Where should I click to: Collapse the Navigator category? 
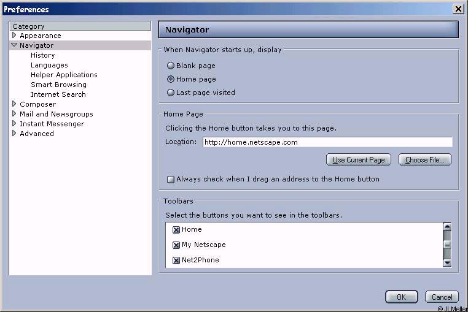point(14,45)
